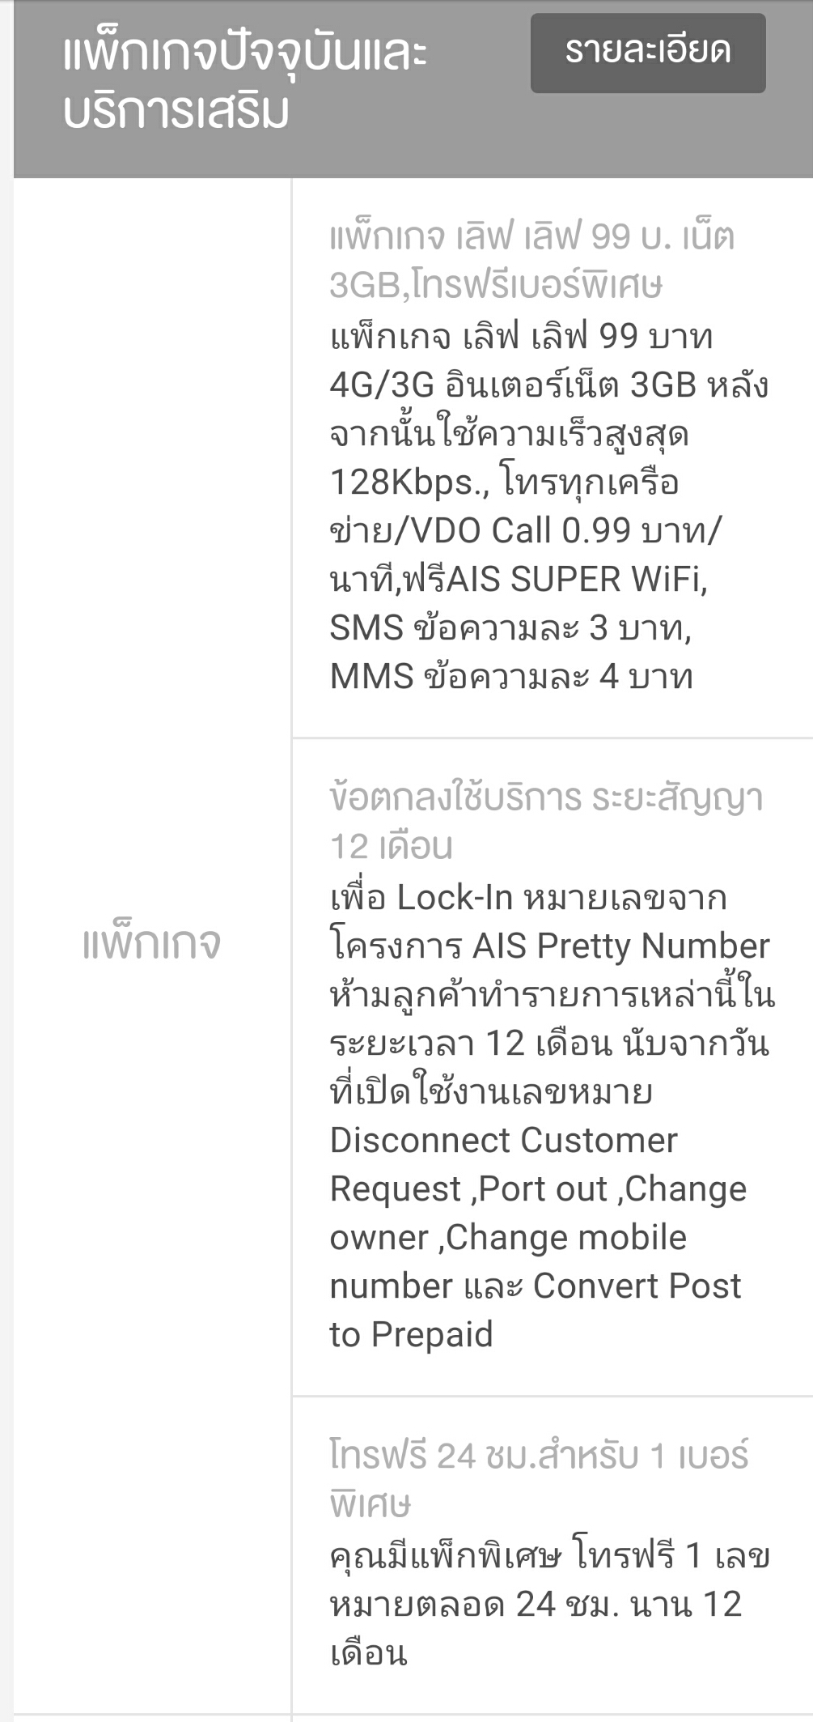This screenshot has height=1722, width=813.
Task: Open the โทรฟรี 24 ชม. package title
Action: click(x=538, y=1479)
